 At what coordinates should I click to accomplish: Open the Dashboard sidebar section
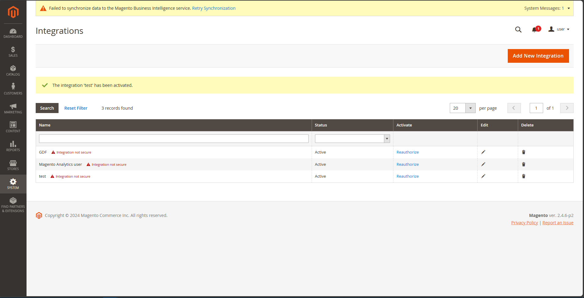click(13, 33)
